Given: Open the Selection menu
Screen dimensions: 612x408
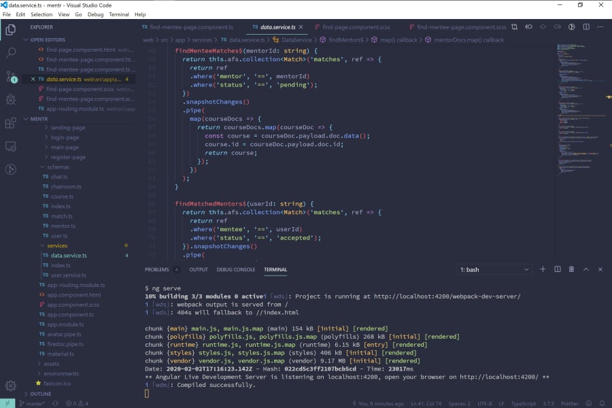Looking at the screenshot, I should click(x=41, y=14).
